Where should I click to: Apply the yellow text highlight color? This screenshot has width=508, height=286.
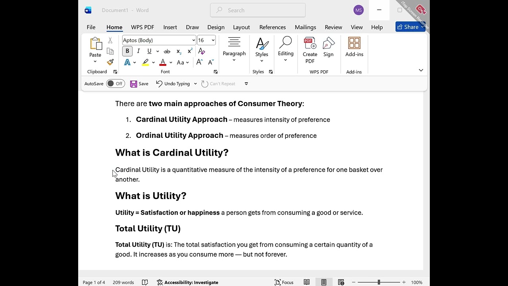click(x=146, y=62)
